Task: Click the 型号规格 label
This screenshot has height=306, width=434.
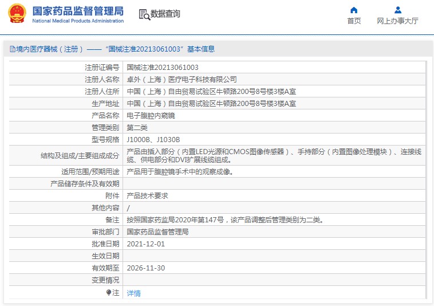Action: (x=105, y=140)
